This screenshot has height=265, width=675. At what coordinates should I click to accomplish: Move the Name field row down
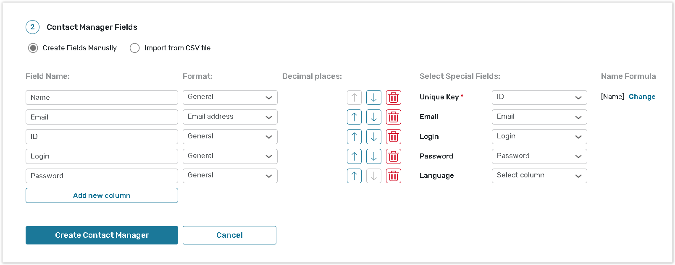(373, 98)
